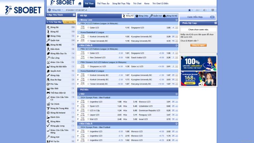Favorite the Mali U23 match star
254x143 pixels.
coord(88,119)
